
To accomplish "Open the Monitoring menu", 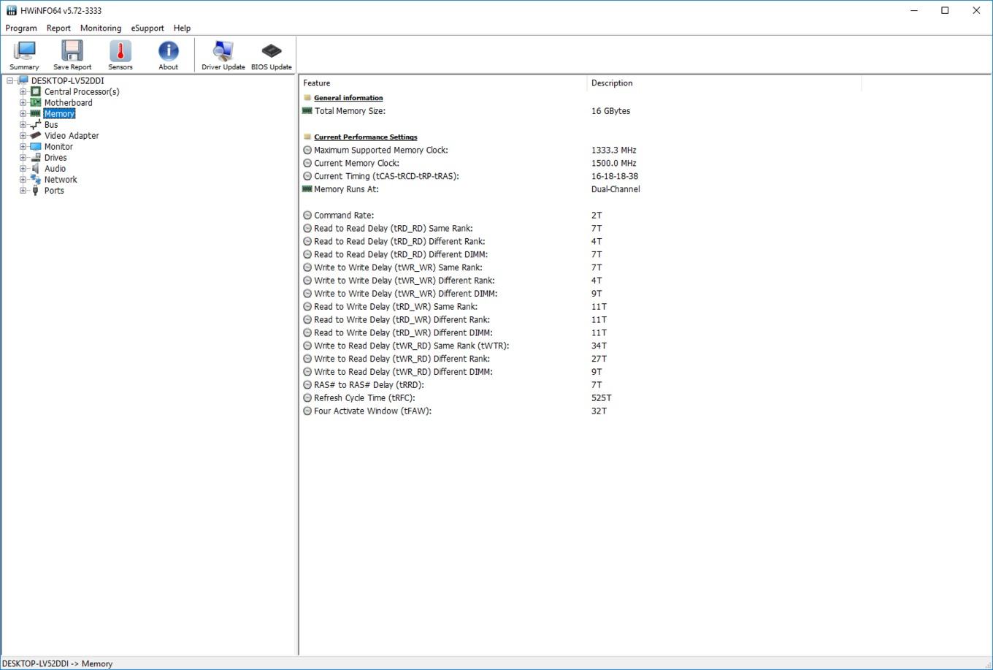I will (101, 28).
